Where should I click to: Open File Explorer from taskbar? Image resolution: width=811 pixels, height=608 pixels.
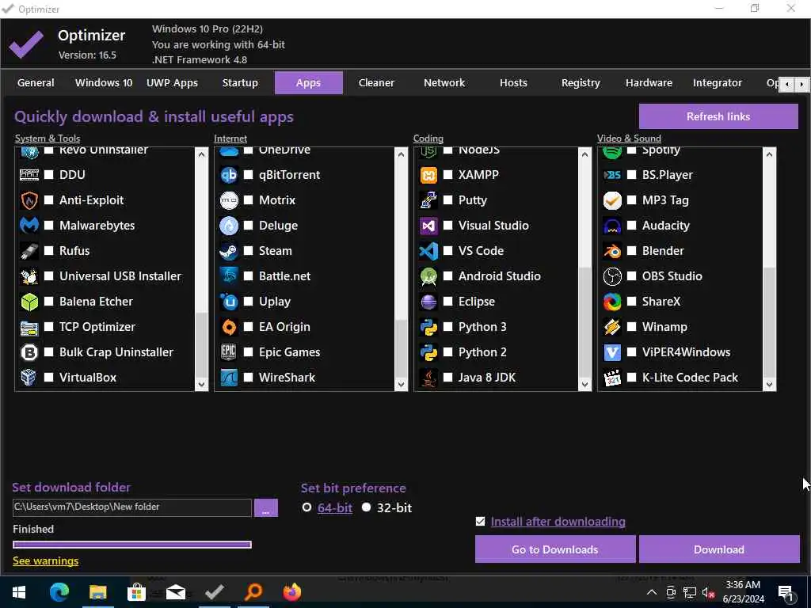(97, 592)
